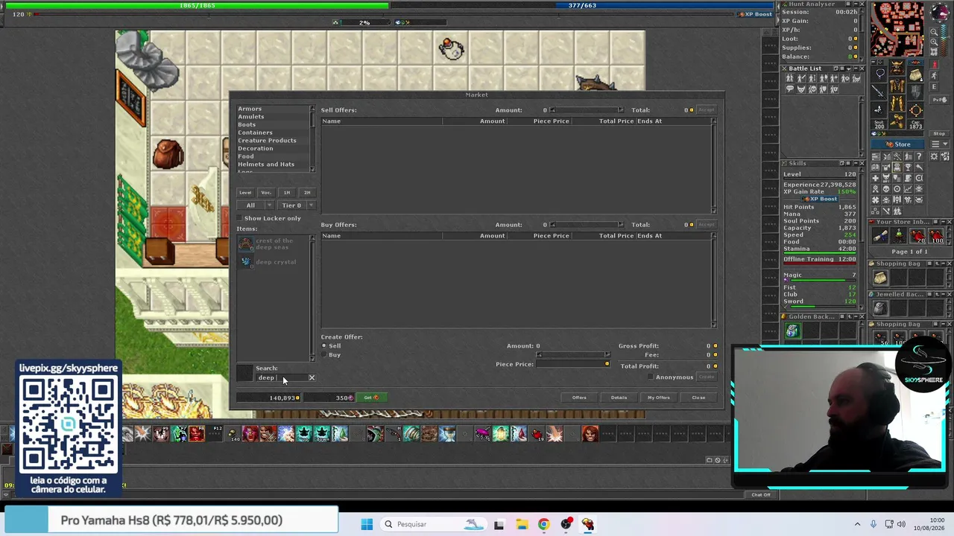Click the armor equipment slot
The image size is (954, 536).
897,86
